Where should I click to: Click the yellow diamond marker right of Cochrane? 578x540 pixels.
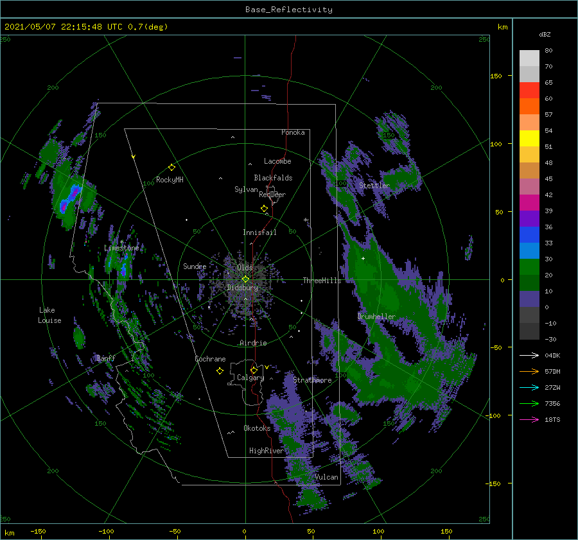[x=220, y=371]
